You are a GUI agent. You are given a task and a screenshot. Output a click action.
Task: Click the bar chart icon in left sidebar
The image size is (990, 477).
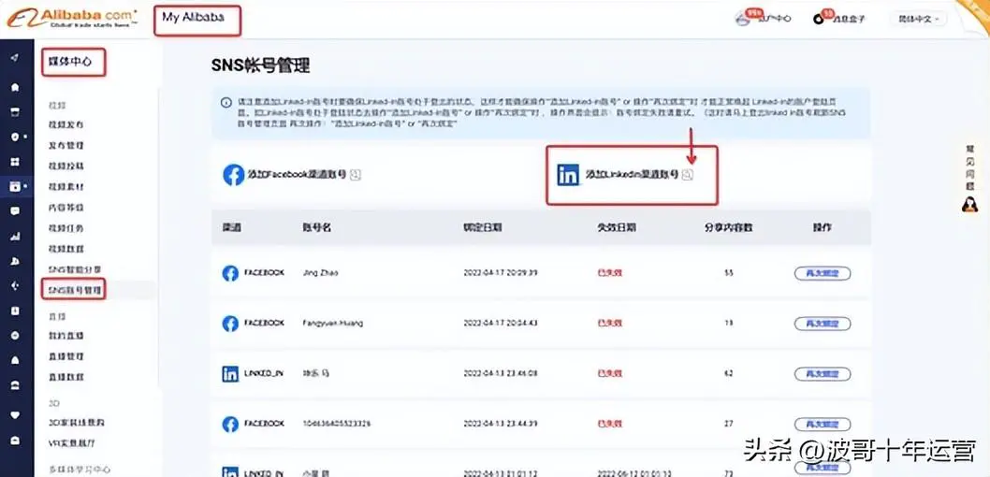[15, 237]
